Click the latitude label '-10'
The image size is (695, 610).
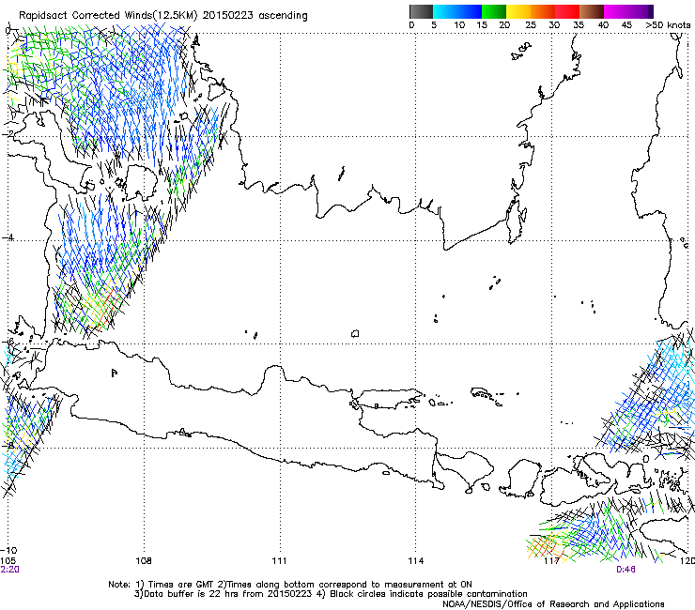[8, 550]
